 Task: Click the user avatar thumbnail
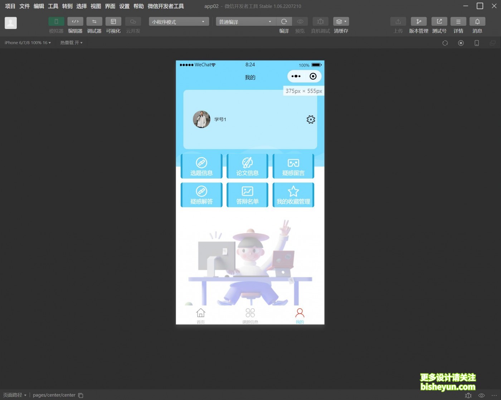pyautogui.click(x=201, y=119)
